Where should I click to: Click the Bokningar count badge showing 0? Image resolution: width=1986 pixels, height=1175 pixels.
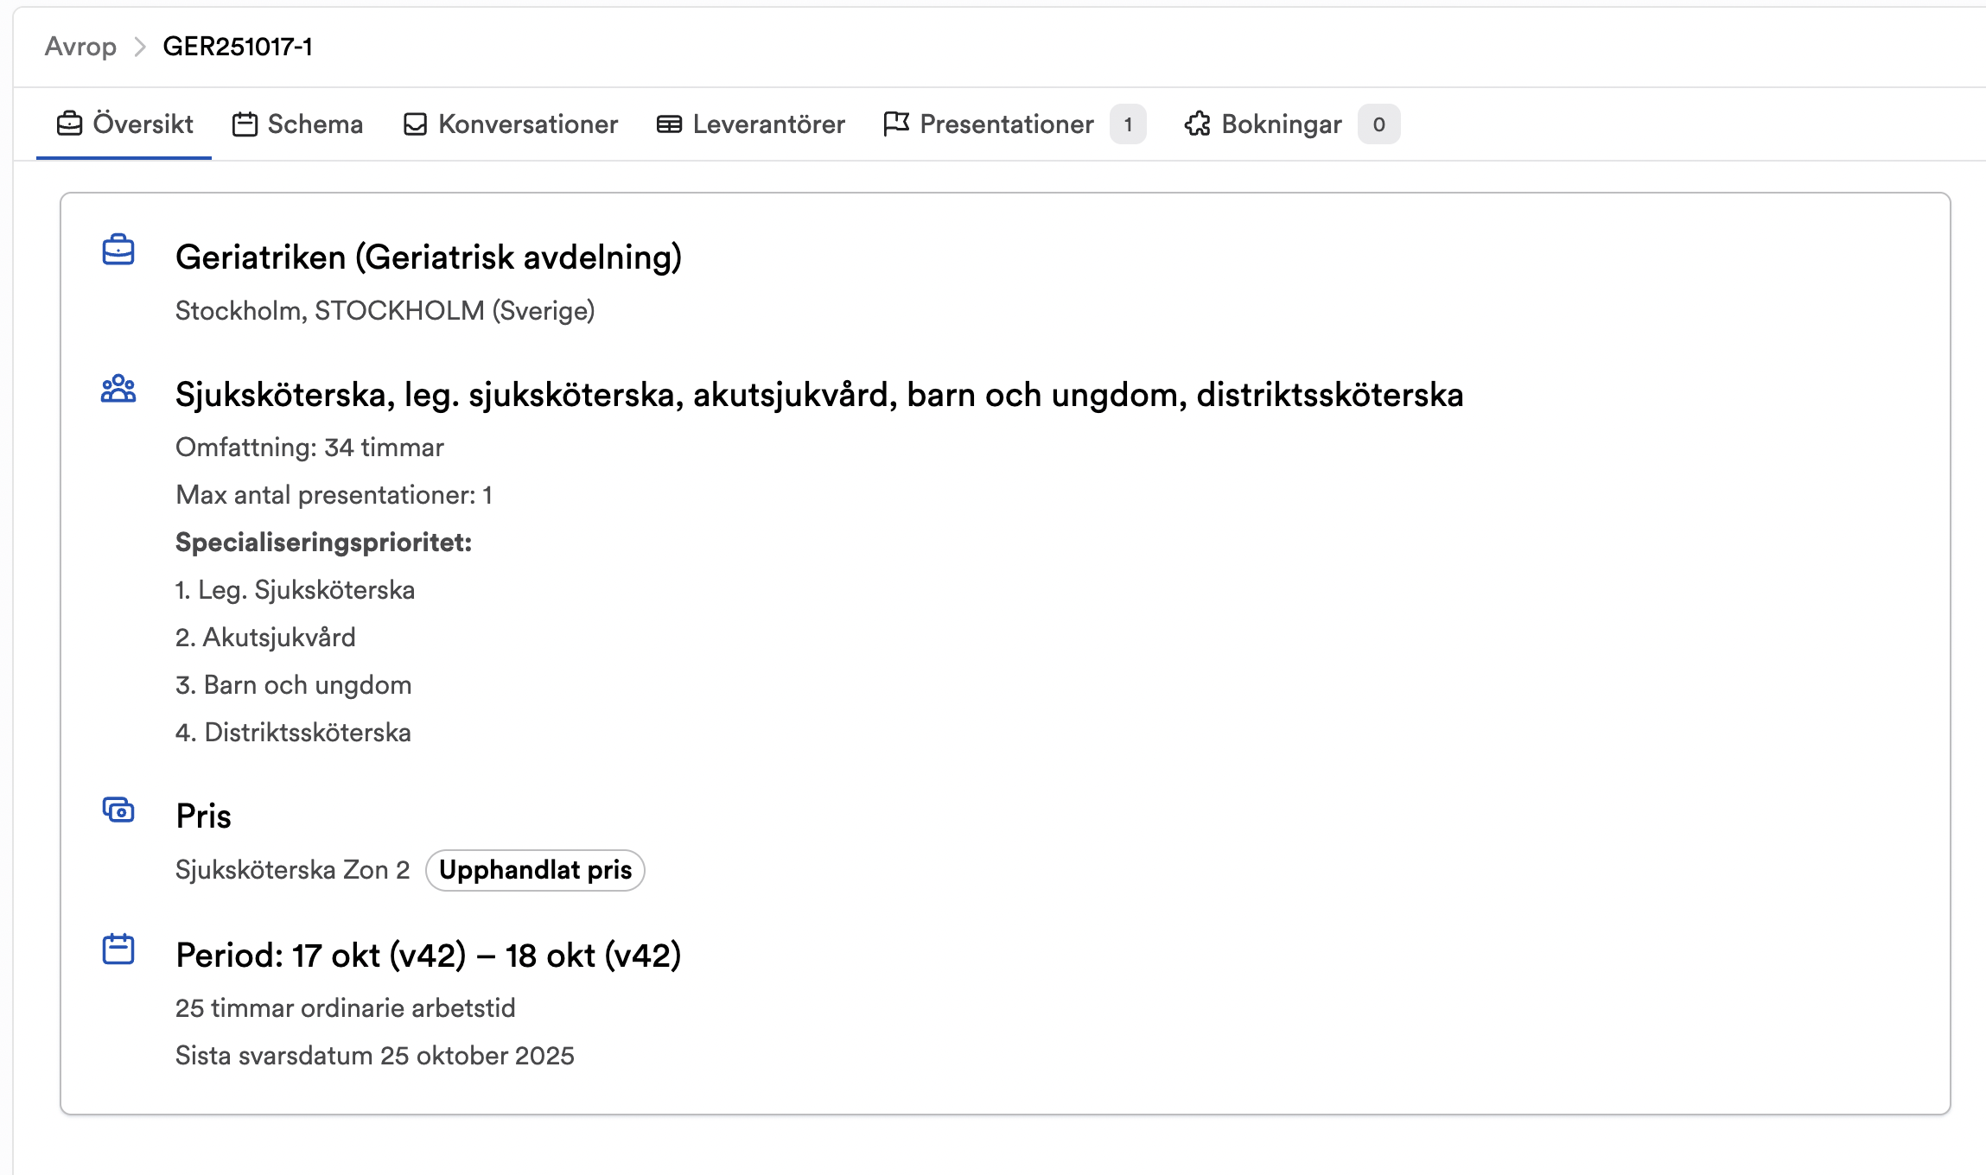click(1379, 124)
